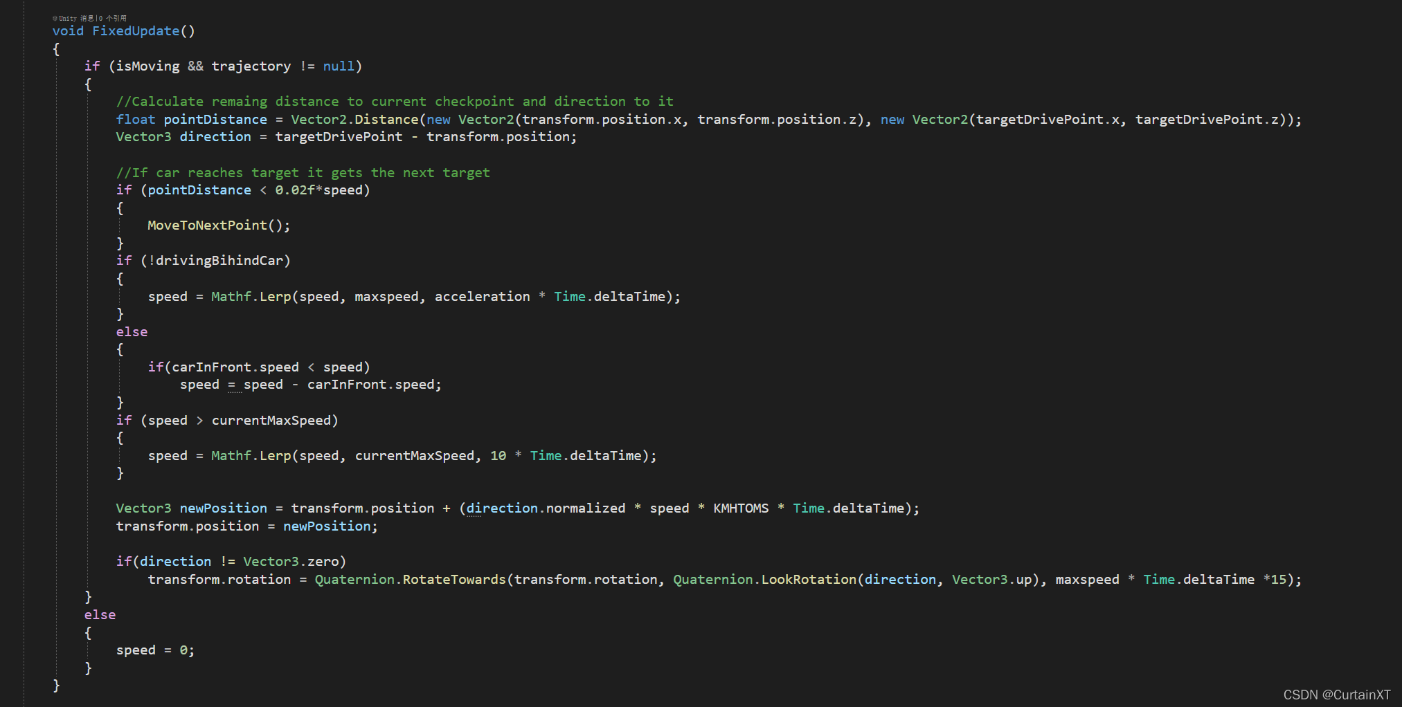1402x707 pixels.
Task: Click the FixedUpdate method name
Action: 136,30
